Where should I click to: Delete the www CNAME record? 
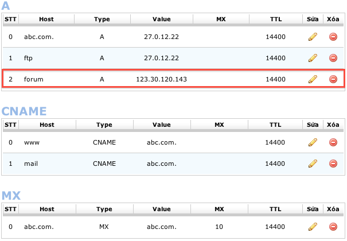point(333,142)
